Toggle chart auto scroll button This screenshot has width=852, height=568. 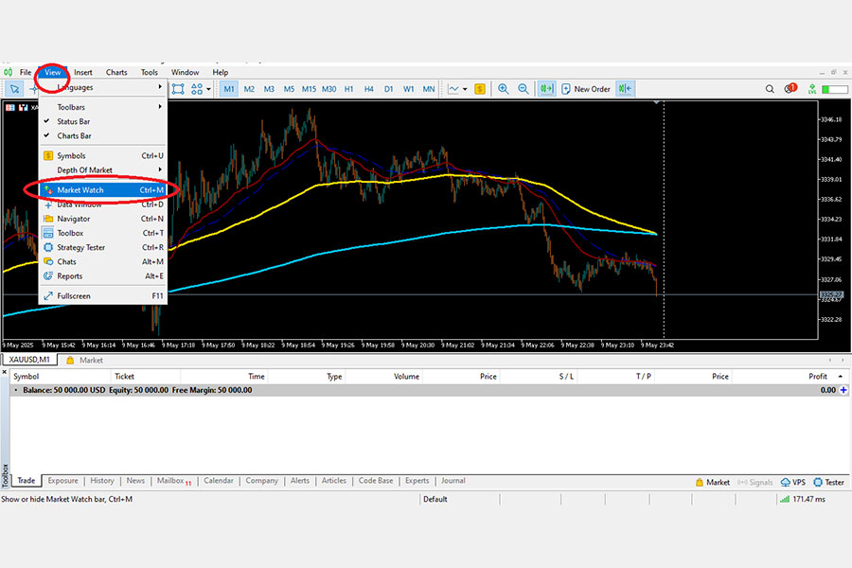546,89
